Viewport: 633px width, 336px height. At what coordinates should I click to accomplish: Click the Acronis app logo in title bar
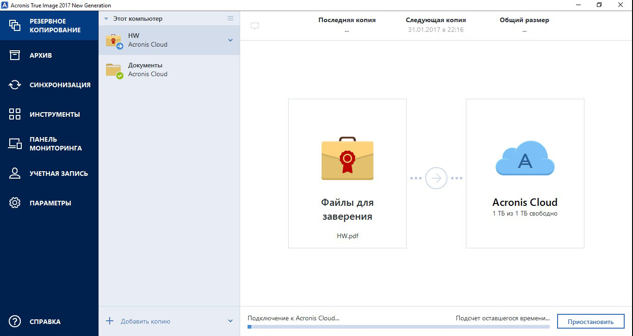pyautogui.click(x=5, y=5)
